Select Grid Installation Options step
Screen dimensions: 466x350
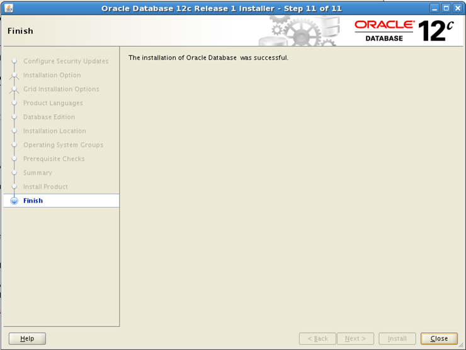tap(61, 89)
